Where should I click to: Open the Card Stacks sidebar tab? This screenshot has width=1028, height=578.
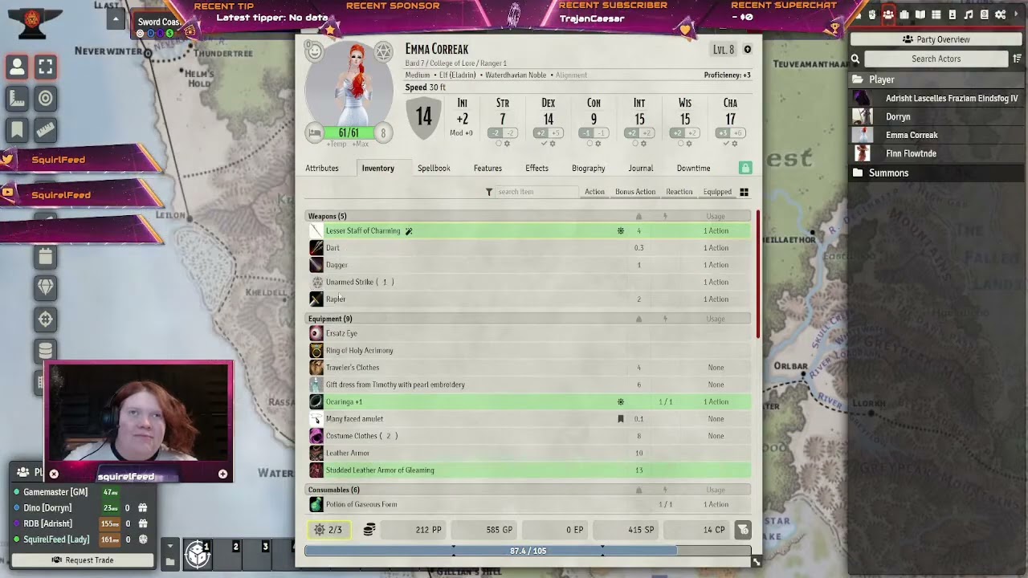click(953, 14)
